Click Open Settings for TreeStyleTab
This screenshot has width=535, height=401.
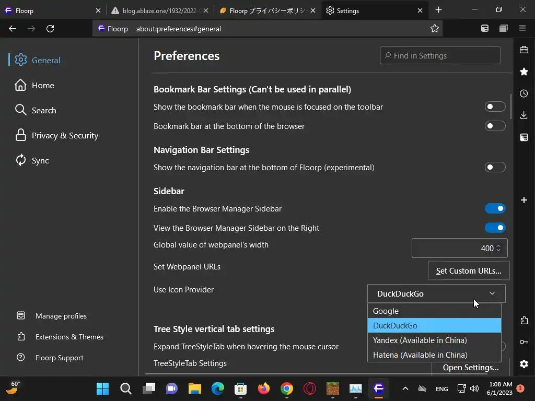[471, 367]
